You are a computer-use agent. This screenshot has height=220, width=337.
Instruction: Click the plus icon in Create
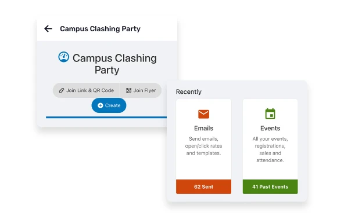click(100, 105)
